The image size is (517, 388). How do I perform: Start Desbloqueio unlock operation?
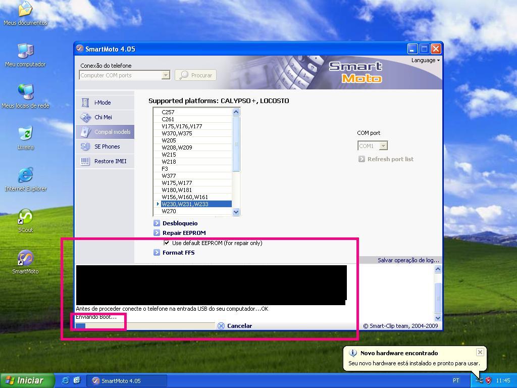[180, 223]
